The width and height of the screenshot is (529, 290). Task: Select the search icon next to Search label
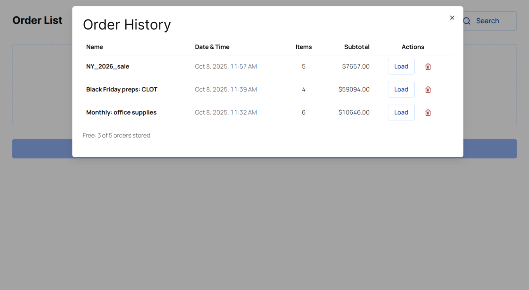point(467,21)
